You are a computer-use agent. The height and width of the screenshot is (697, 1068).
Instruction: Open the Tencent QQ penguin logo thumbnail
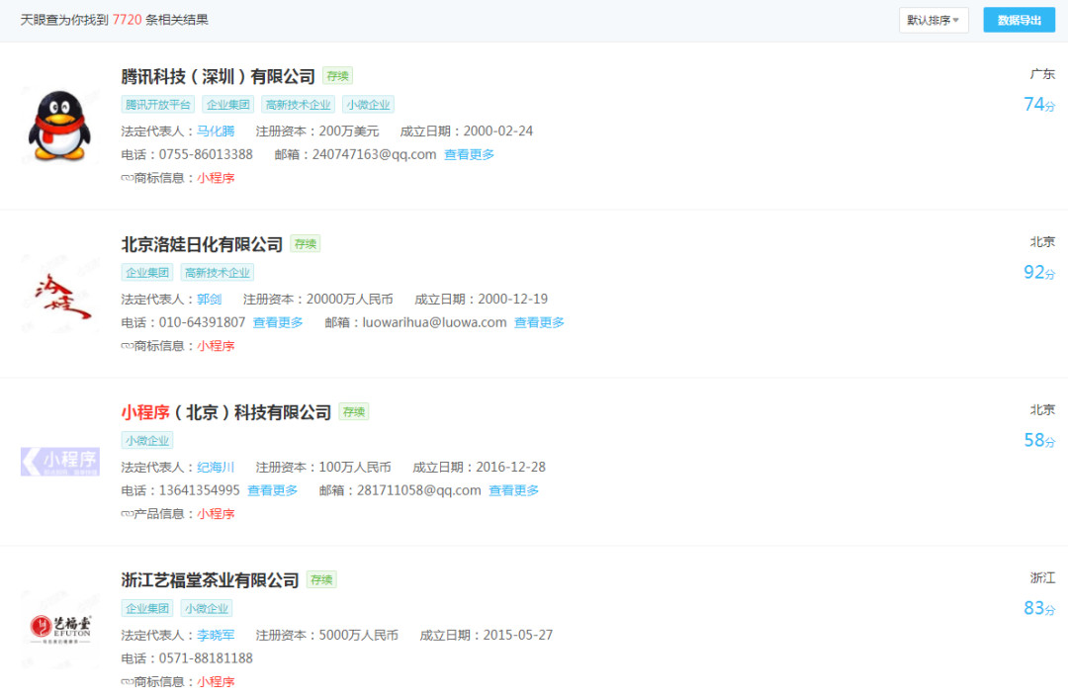(60, 126)
